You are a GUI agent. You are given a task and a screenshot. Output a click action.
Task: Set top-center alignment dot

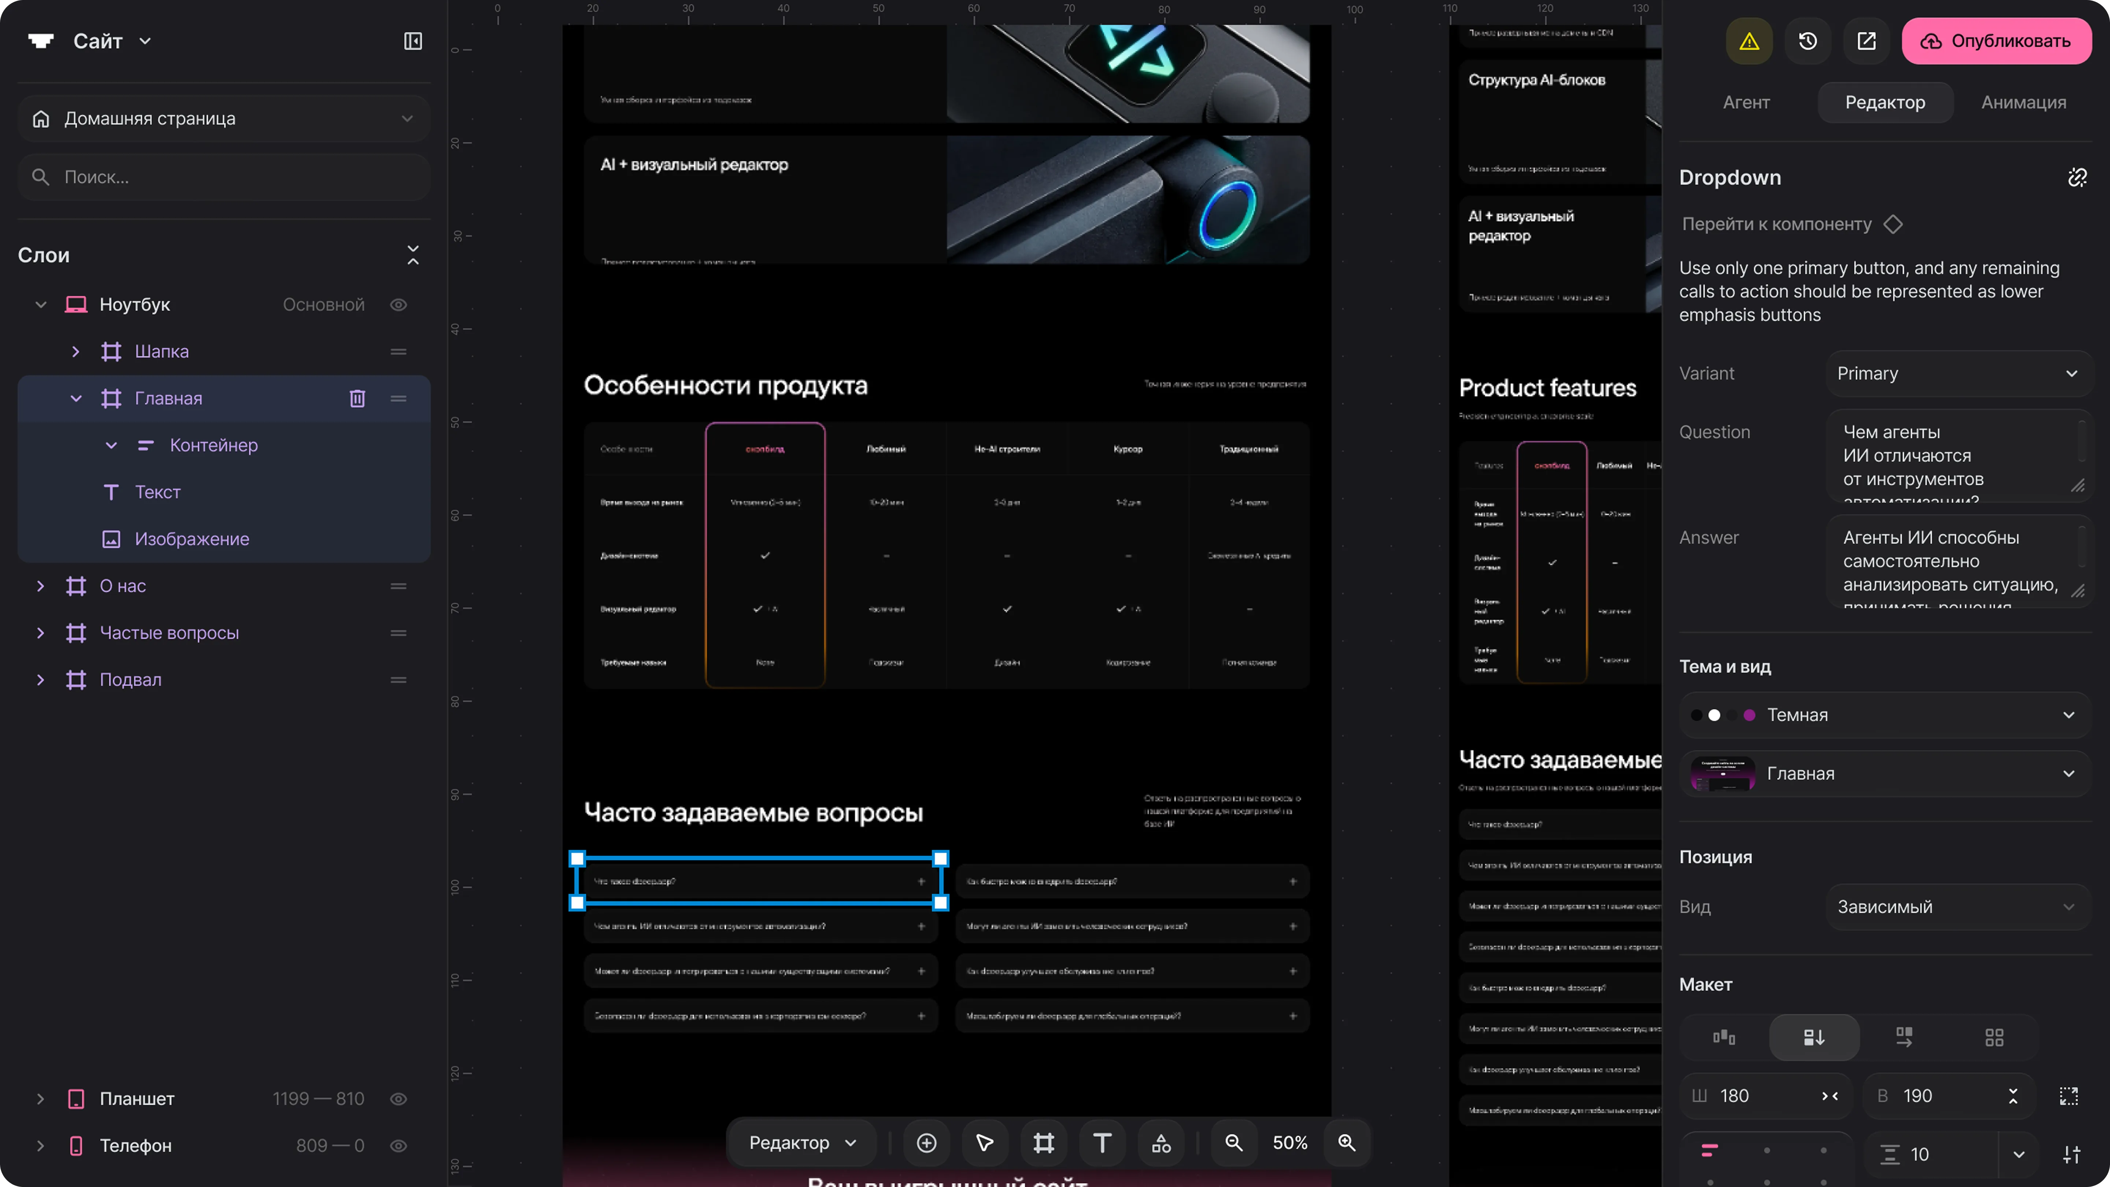click(x=1767, y=1151)
